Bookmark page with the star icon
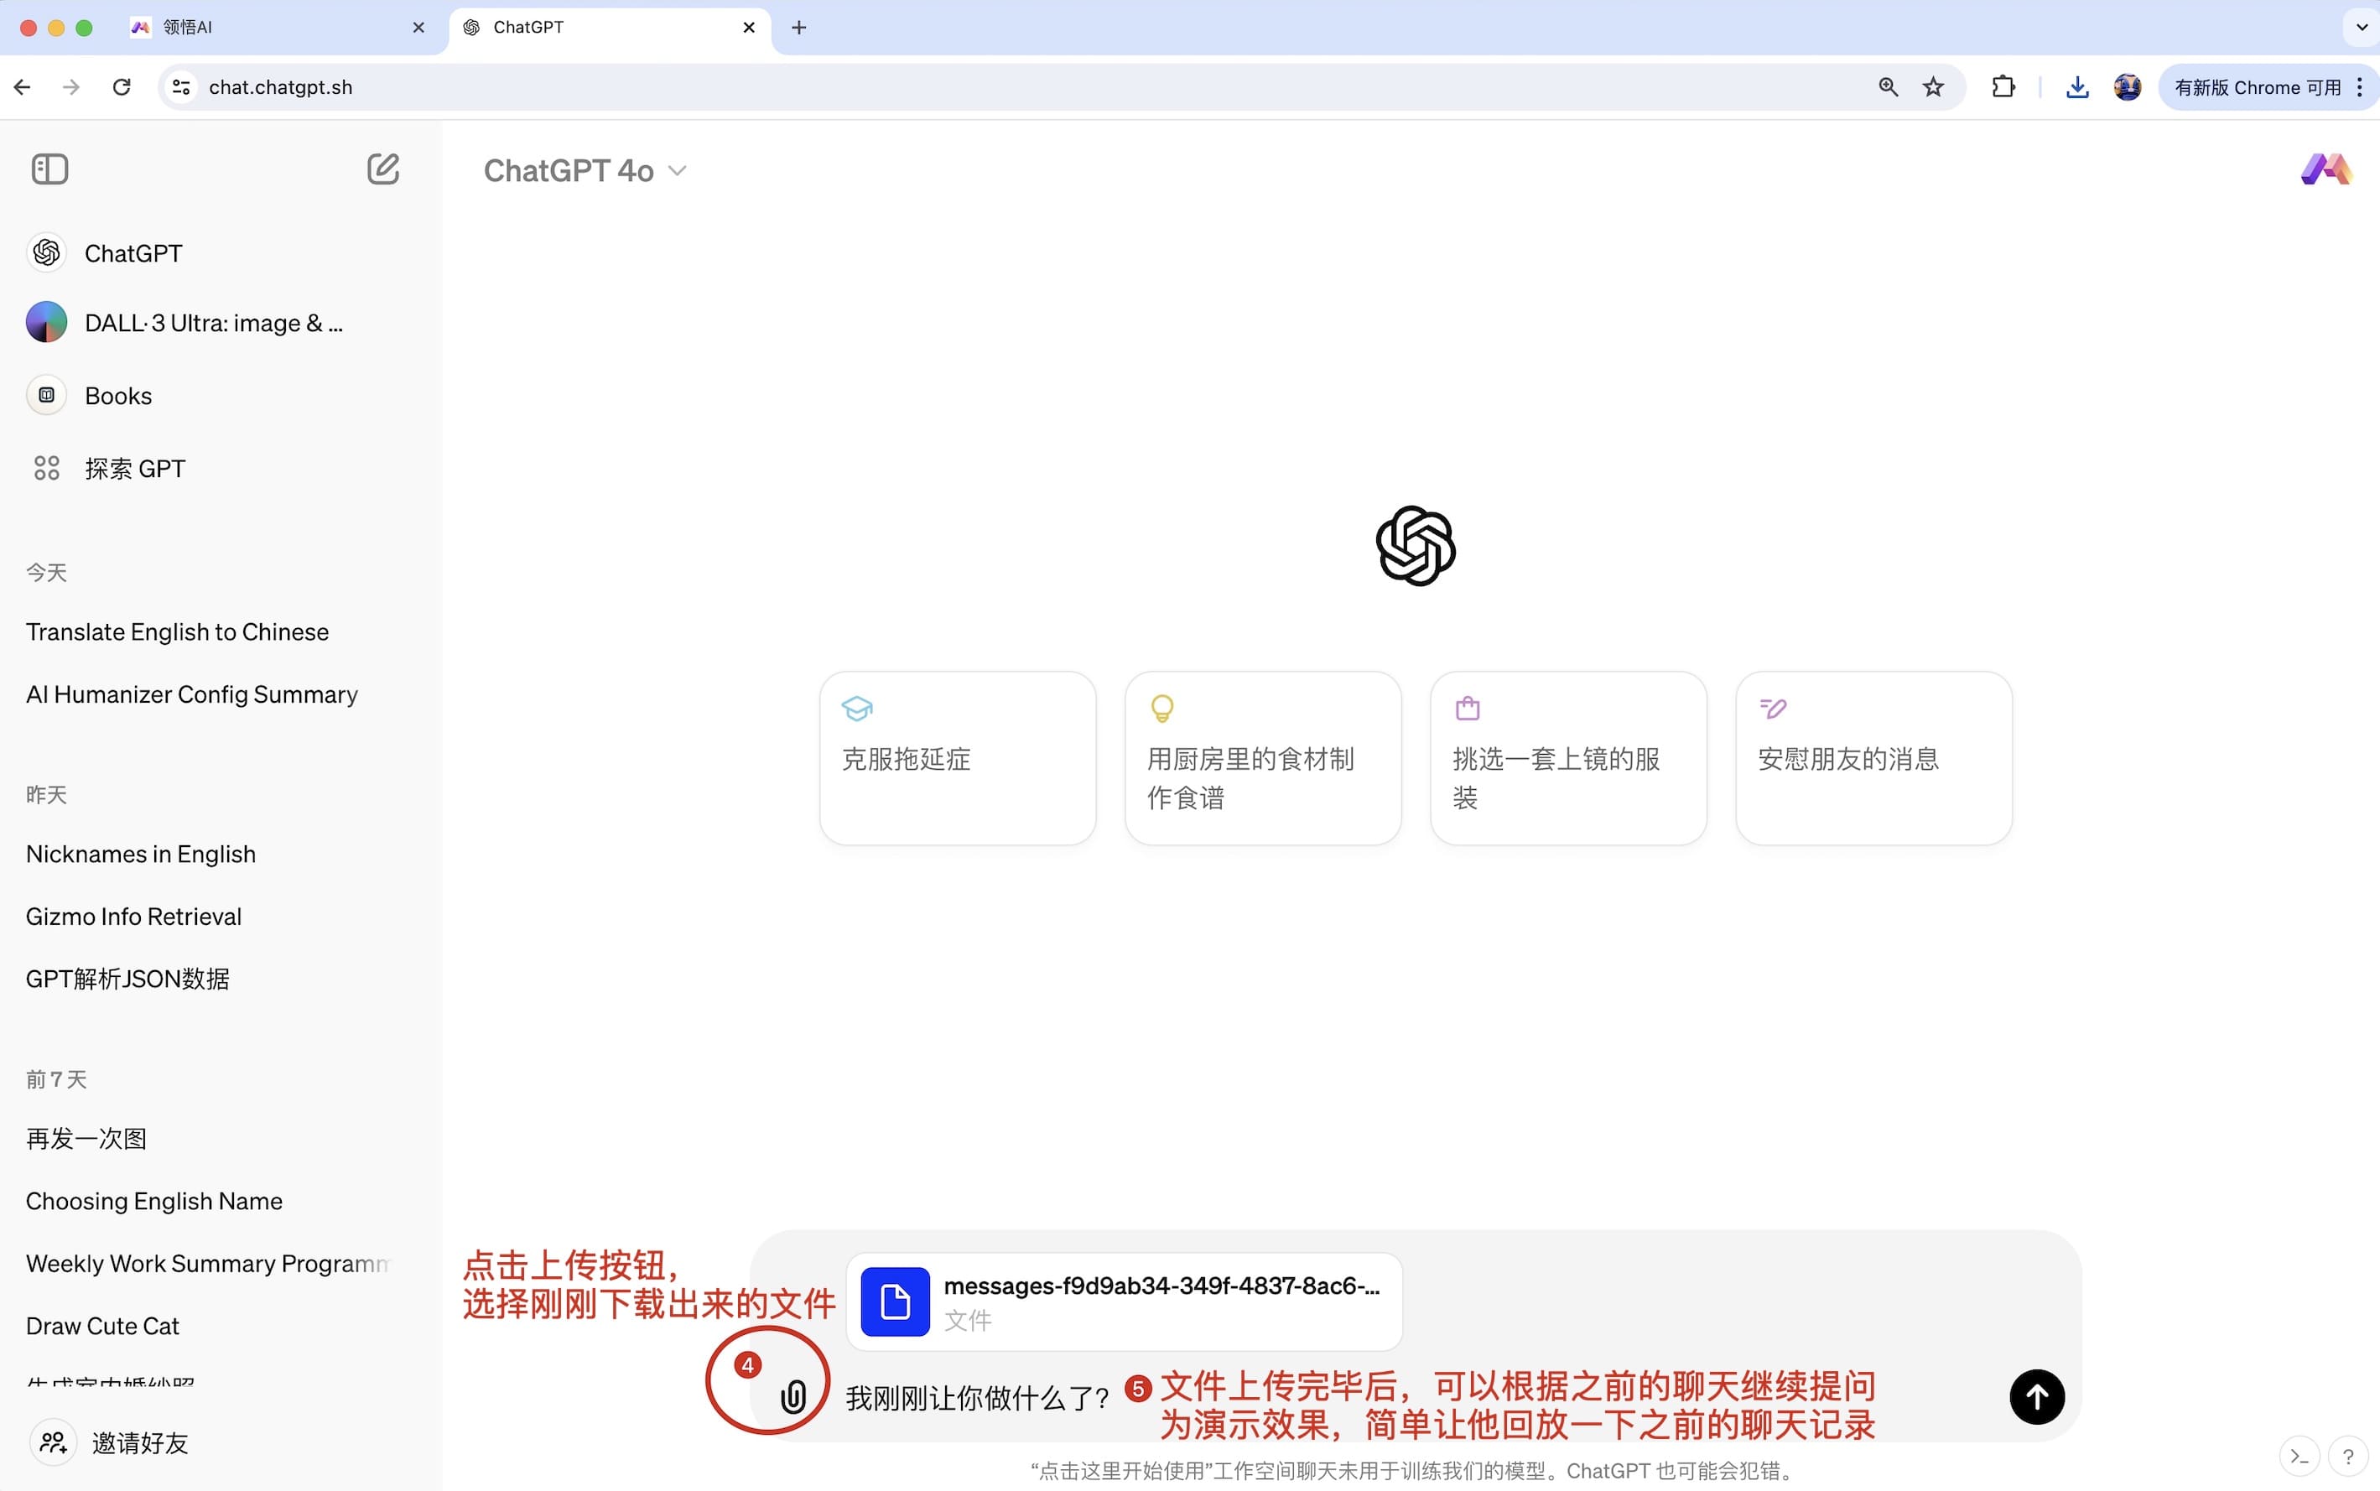The width and height of the screenshot is (2380, 1491). 1932,86
